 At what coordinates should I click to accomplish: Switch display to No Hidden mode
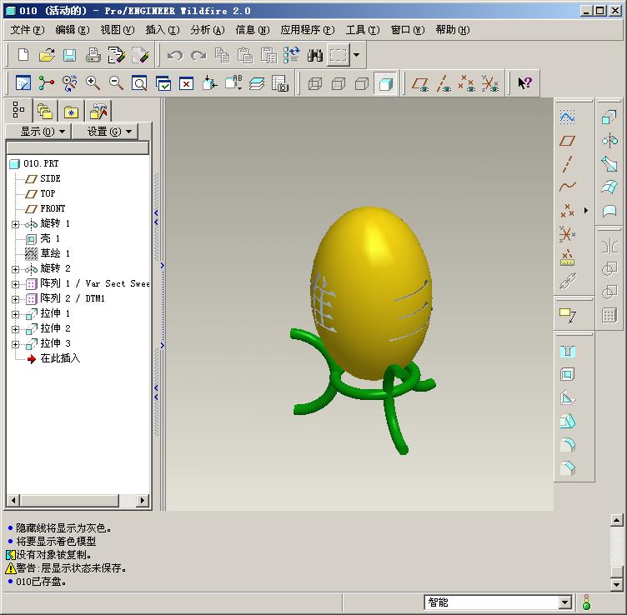[x=362, y=83]
